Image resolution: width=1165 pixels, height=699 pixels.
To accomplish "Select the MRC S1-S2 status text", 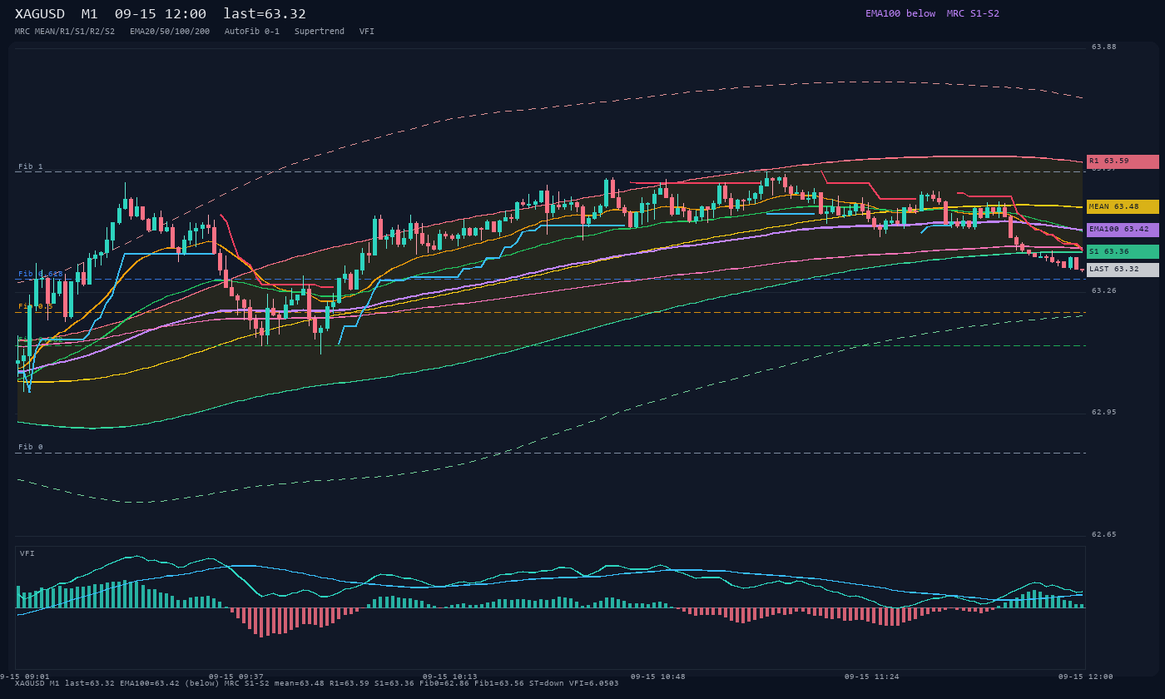I will (x=973, y=13).
